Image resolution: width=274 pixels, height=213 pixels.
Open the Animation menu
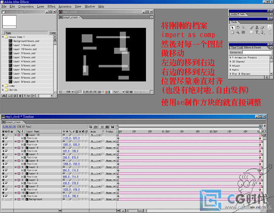(x=65, y=6)
